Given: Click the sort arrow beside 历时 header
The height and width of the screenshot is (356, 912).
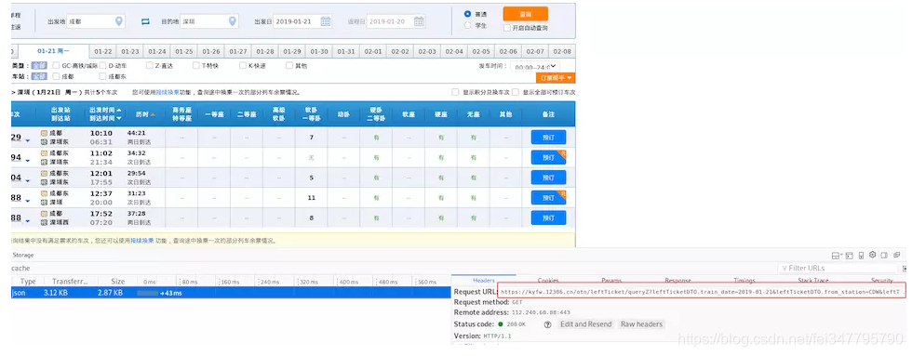Looking at the screenshot, I should pyautogui.click(x=153, y=114).
